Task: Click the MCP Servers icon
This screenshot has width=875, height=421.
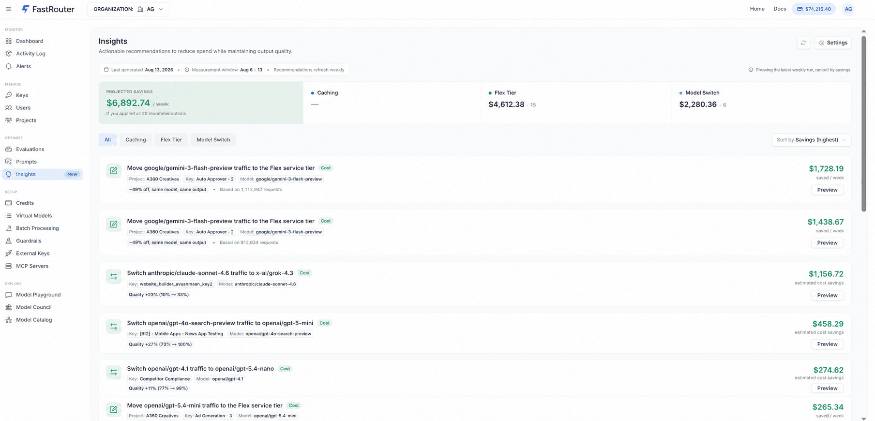Action: click(9, 266)
